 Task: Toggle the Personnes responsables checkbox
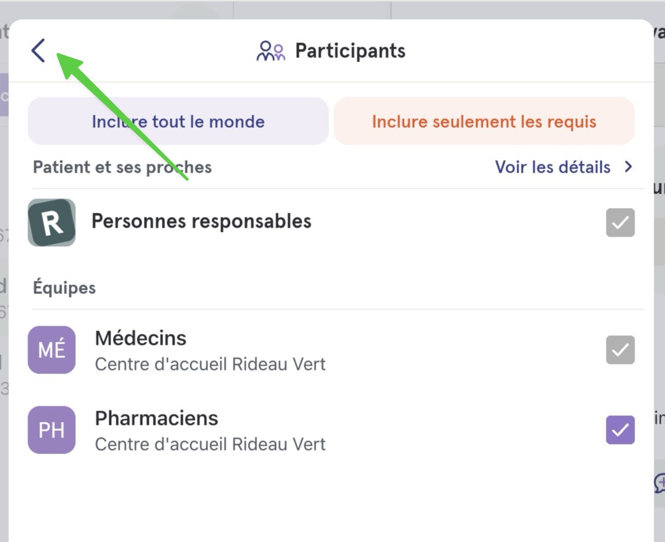click(620, 223)
